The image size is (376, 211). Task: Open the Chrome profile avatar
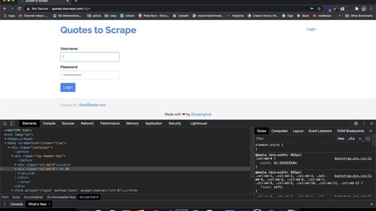point(364,9)
